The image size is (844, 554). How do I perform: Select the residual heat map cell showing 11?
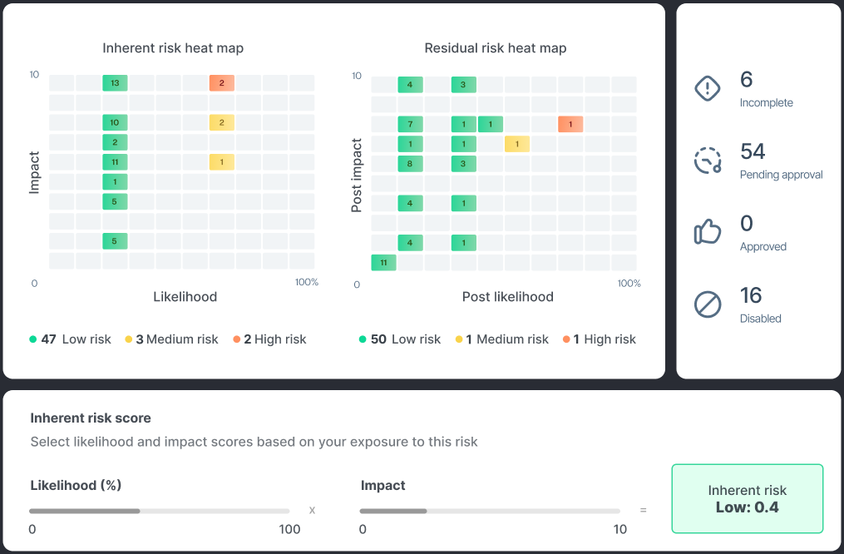(x=383, y=263)
